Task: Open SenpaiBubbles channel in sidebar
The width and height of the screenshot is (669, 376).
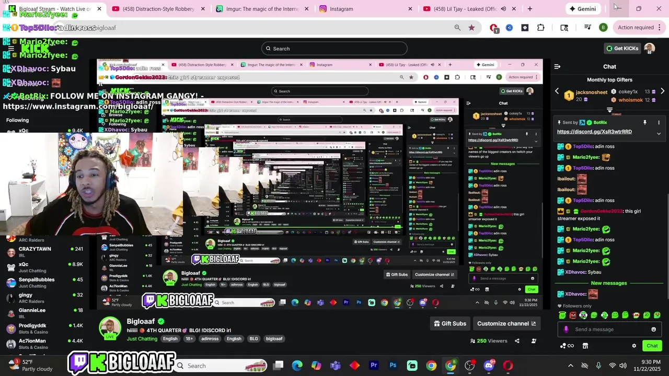Action: click(x=44, y=283)
